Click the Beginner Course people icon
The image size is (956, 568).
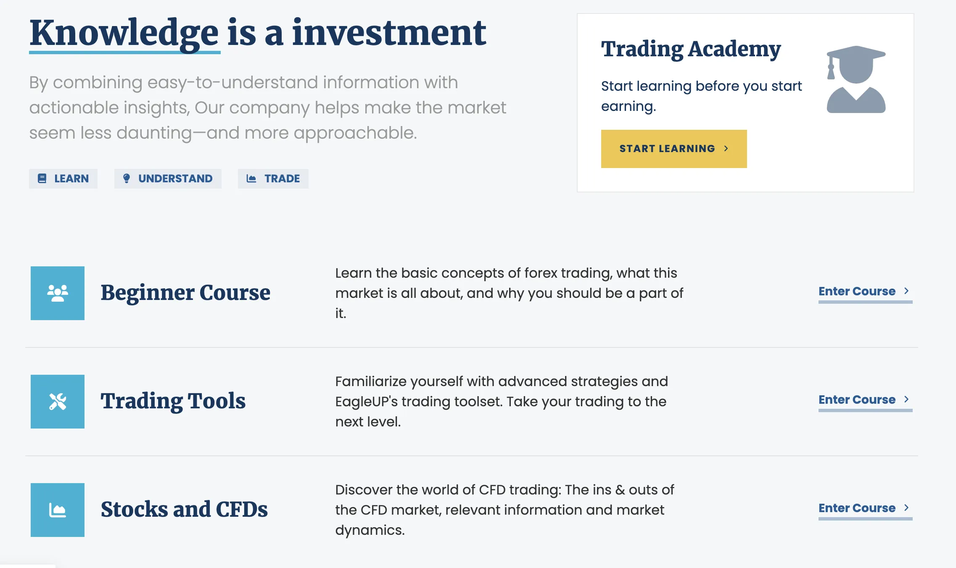58,293
